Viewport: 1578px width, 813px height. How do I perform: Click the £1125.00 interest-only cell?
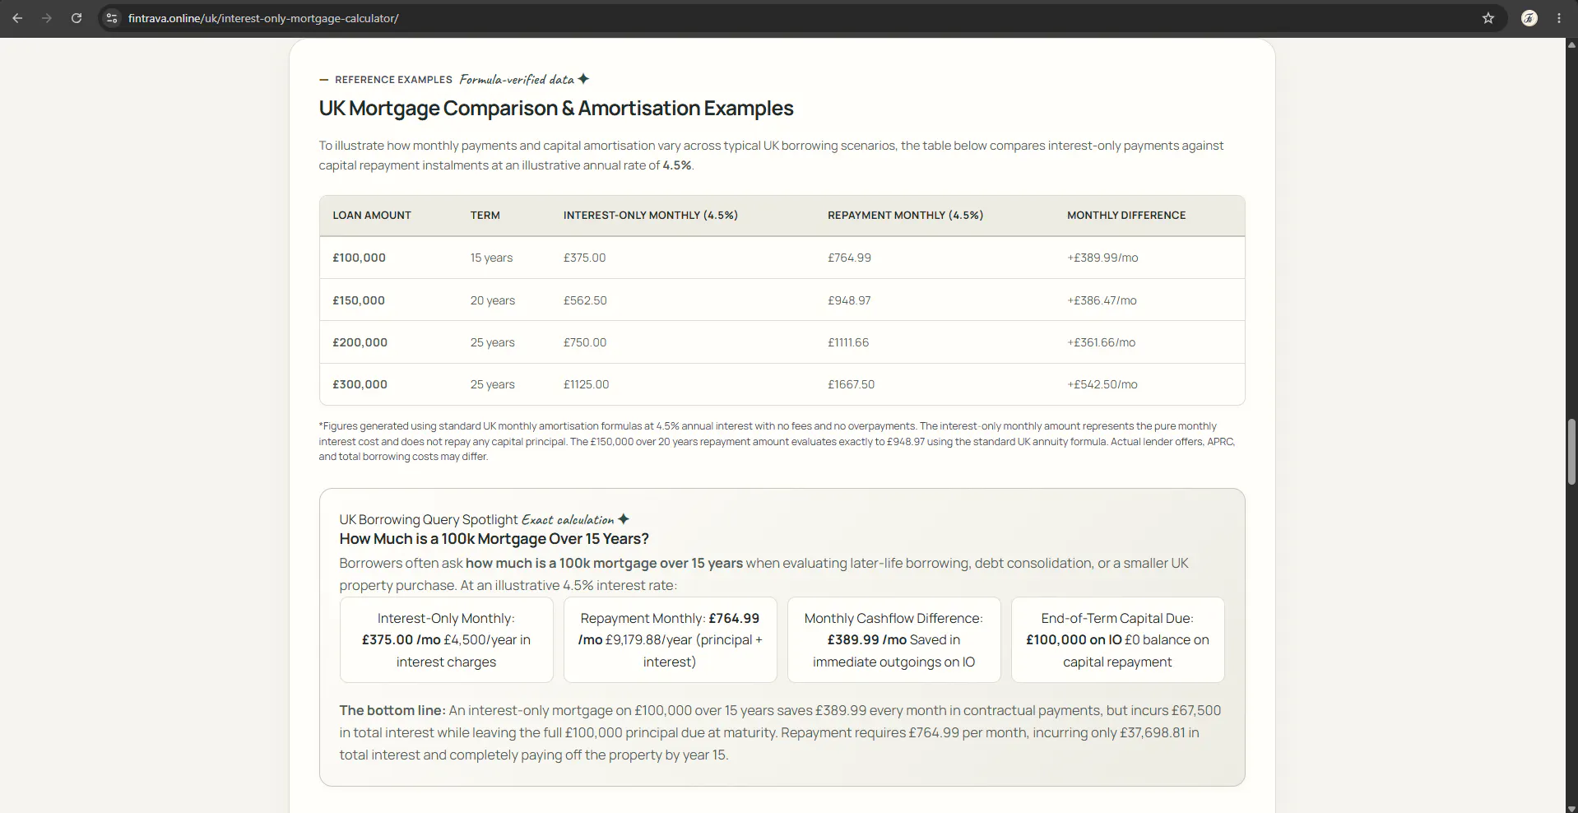[587, 384]
